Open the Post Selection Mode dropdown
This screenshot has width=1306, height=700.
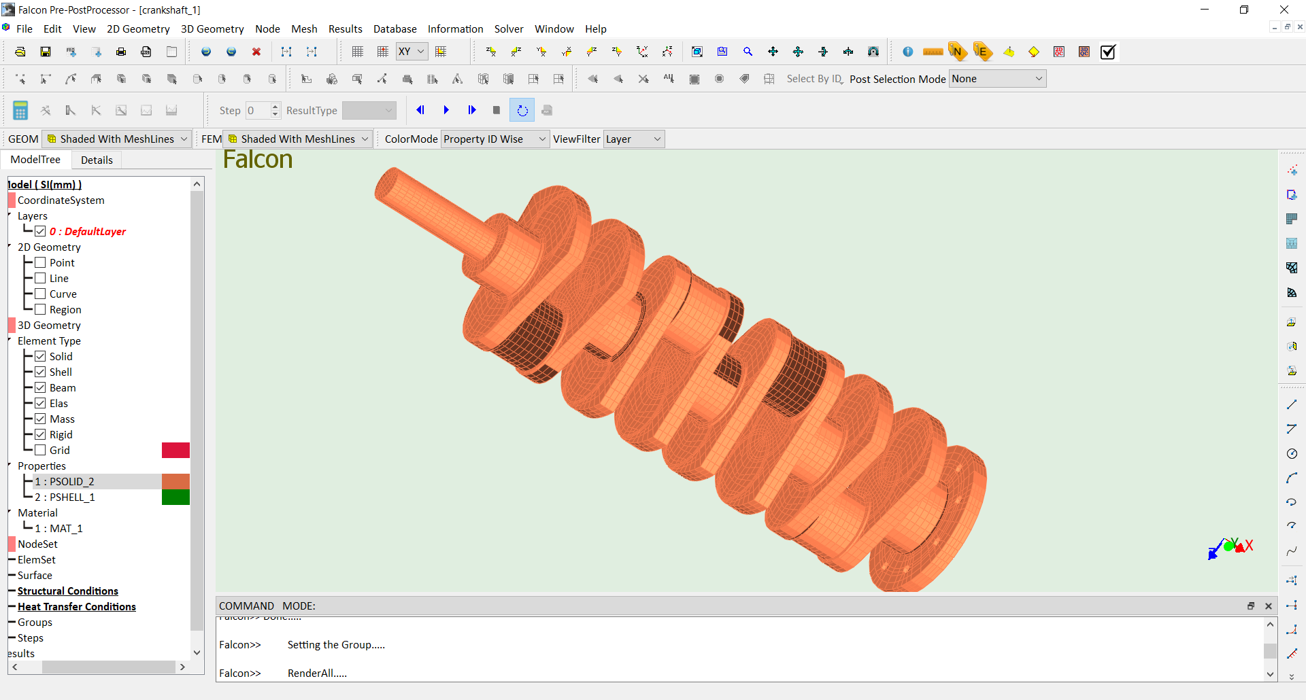pyautogui.click(x=997, y=79)
